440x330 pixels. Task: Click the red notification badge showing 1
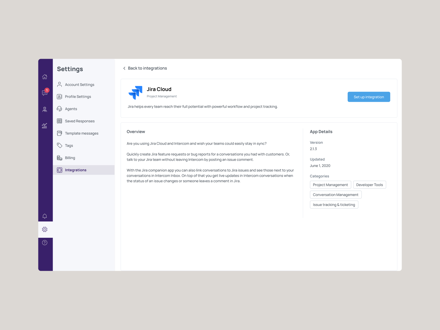(x=47, y=90)
